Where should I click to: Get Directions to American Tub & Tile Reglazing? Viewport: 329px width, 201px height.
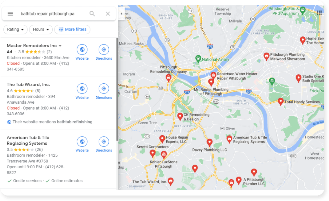[104, 144]
